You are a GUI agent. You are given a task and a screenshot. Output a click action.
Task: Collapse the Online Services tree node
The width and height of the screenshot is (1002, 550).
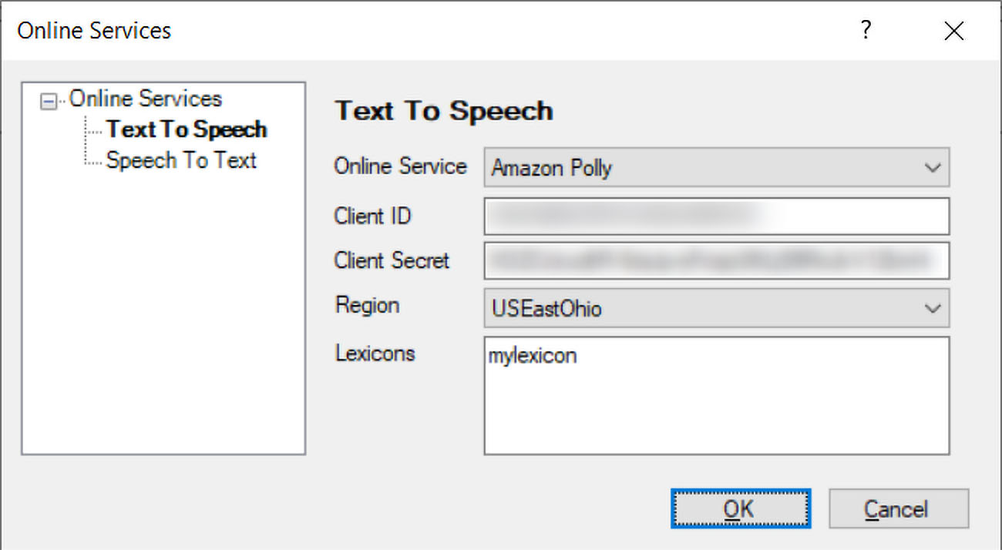49,101
